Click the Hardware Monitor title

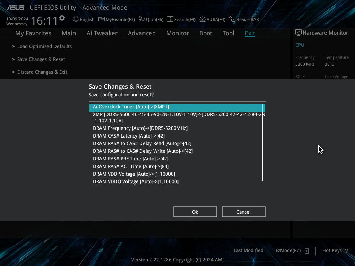325,33
